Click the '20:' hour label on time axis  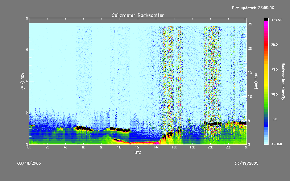(210, 147)
